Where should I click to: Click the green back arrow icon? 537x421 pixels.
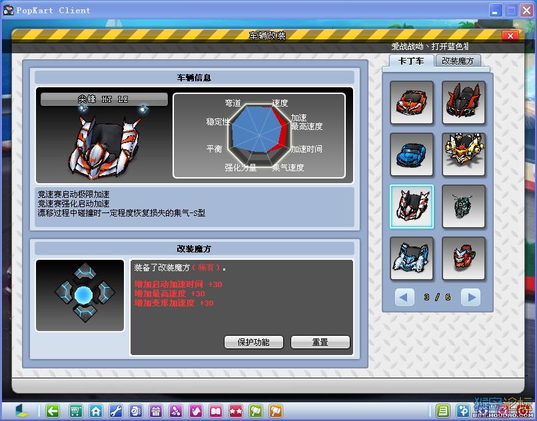pos(53,411)
